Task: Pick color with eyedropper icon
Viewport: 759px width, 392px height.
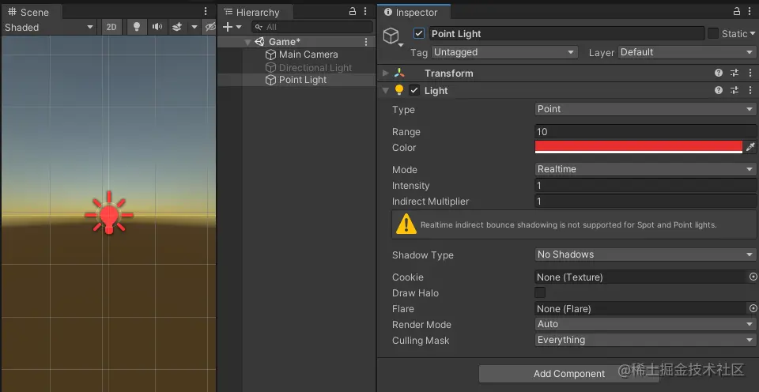Action: click(x=750, y=147)
